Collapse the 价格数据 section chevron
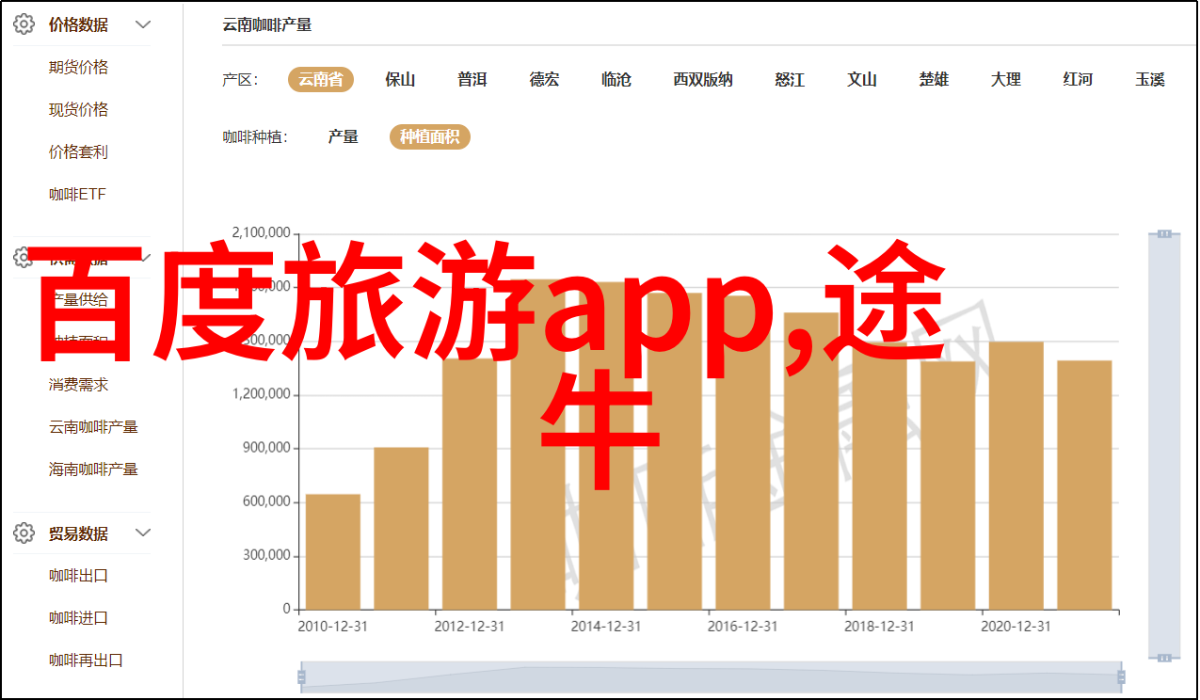This screenshot has width=1200, height=700. pyautogui.click(x=143, y=24)
